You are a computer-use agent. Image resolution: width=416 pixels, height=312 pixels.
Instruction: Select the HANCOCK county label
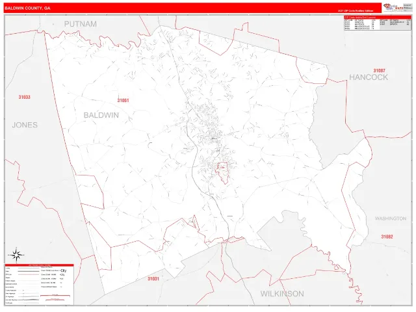[x=369, y=77]
